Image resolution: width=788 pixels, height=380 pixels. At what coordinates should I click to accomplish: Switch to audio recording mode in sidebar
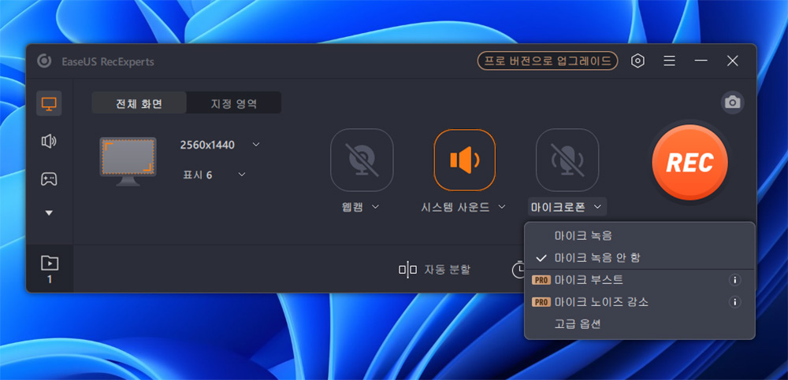[x=49, y=142]
